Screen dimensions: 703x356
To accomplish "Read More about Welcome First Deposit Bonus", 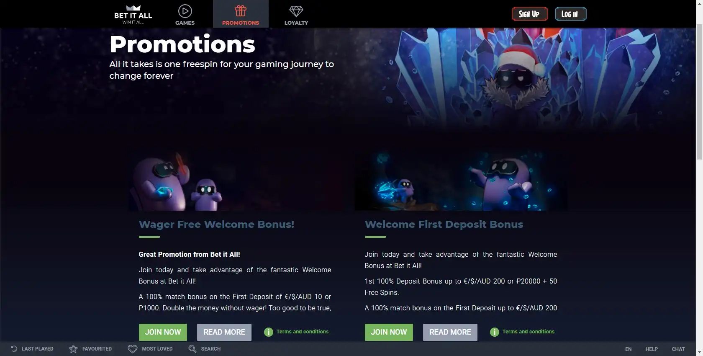I will pyautogui.click(x=450, y=332).
